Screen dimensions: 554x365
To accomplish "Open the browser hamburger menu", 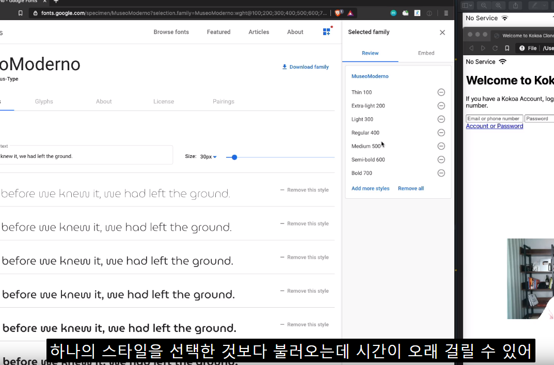I will [446, 13].
